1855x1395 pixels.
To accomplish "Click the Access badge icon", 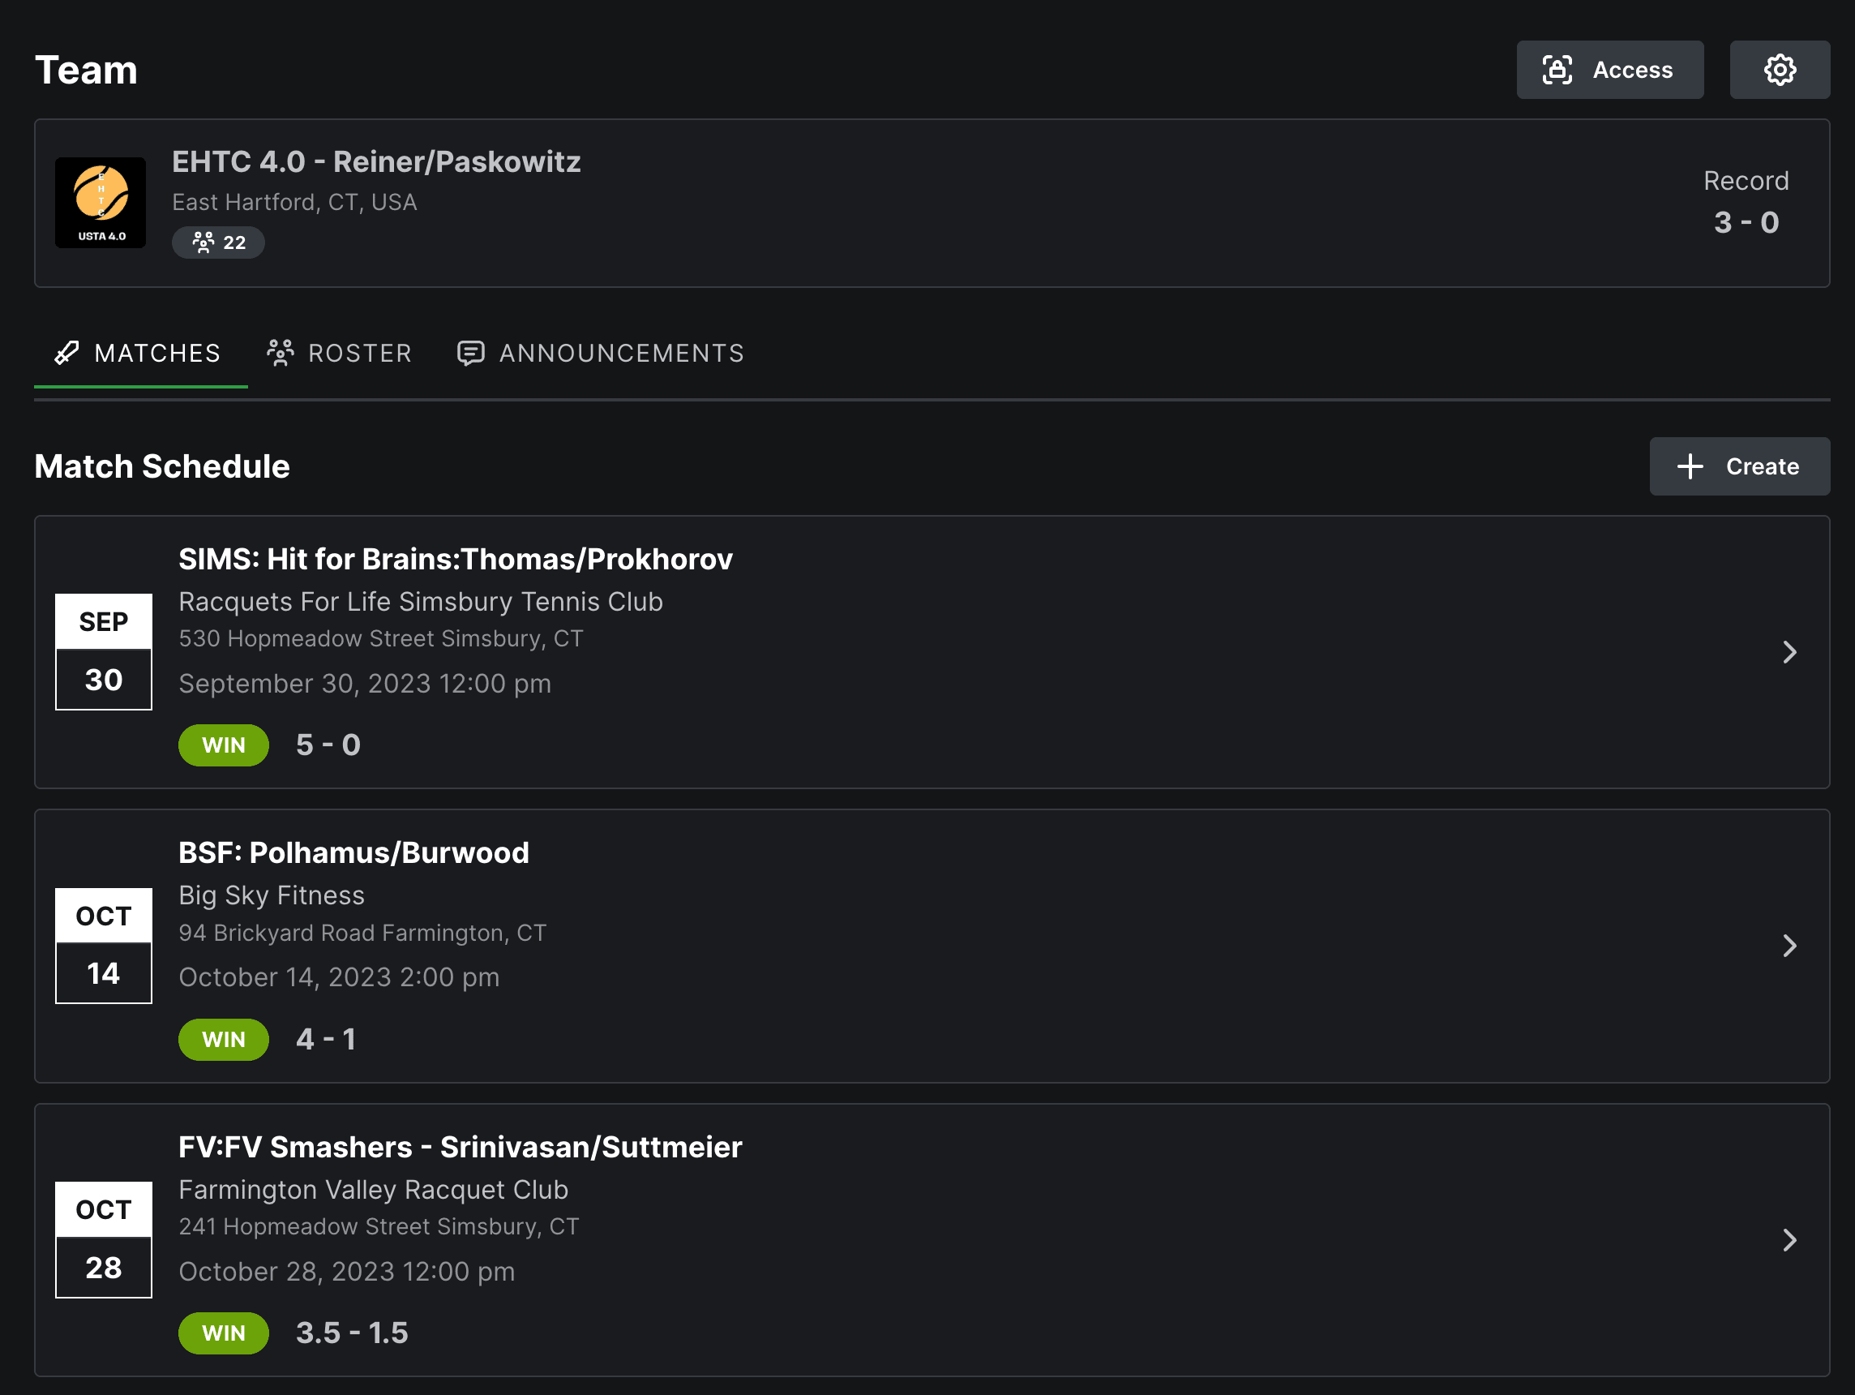I will pos(1557,70).
